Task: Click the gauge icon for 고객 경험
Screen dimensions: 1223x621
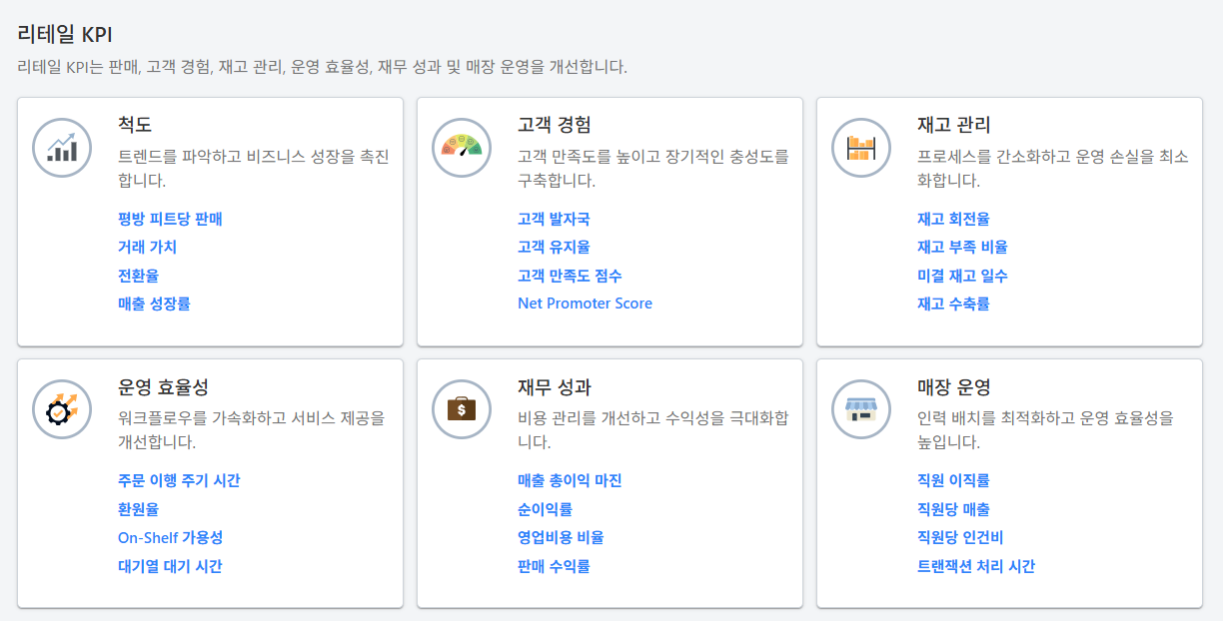Action: click(461, 147)
